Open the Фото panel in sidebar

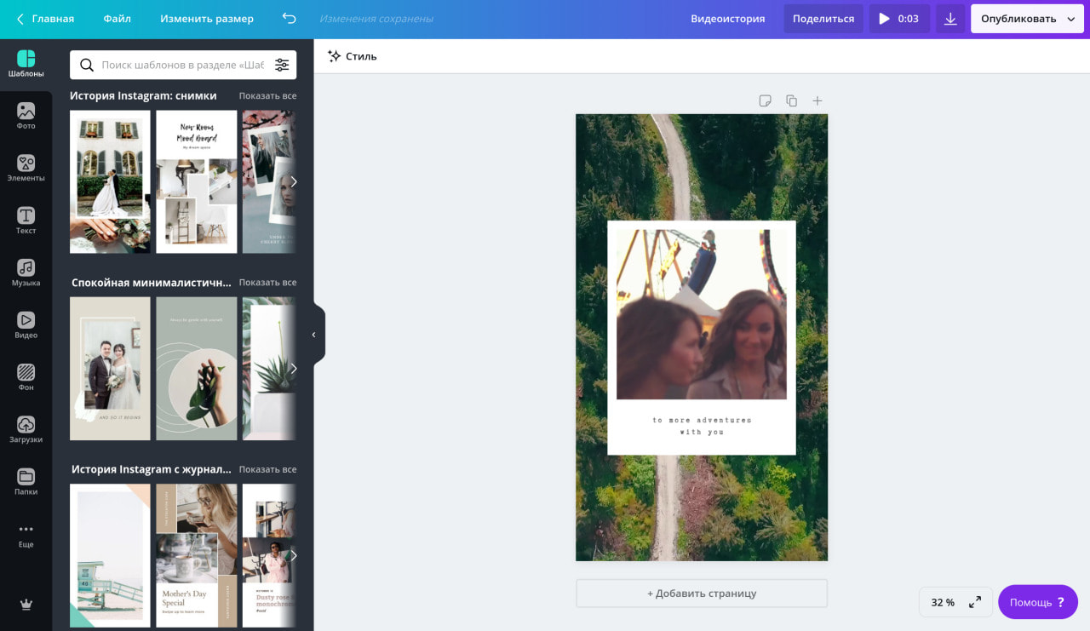coord(26,117)
